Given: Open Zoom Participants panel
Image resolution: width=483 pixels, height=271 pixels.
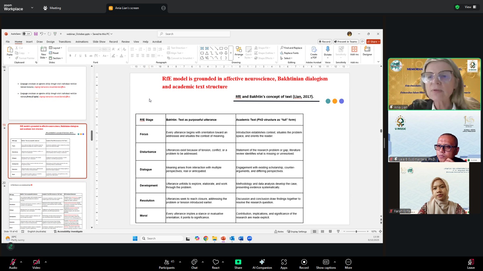Looking at the screenshot, I should 167,264.
